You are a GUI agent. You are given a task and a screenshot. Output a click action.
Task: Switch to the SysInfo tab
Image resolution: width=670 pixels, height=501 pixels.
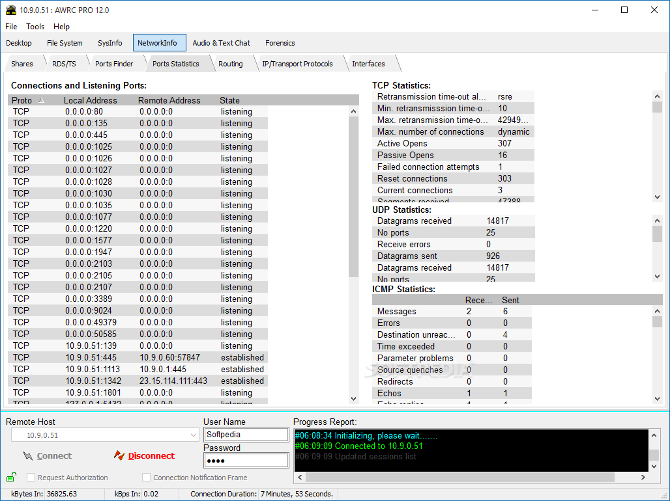[109, 43]
